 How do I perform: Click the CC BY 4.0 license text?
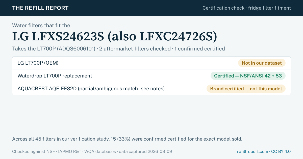[281, 151]
